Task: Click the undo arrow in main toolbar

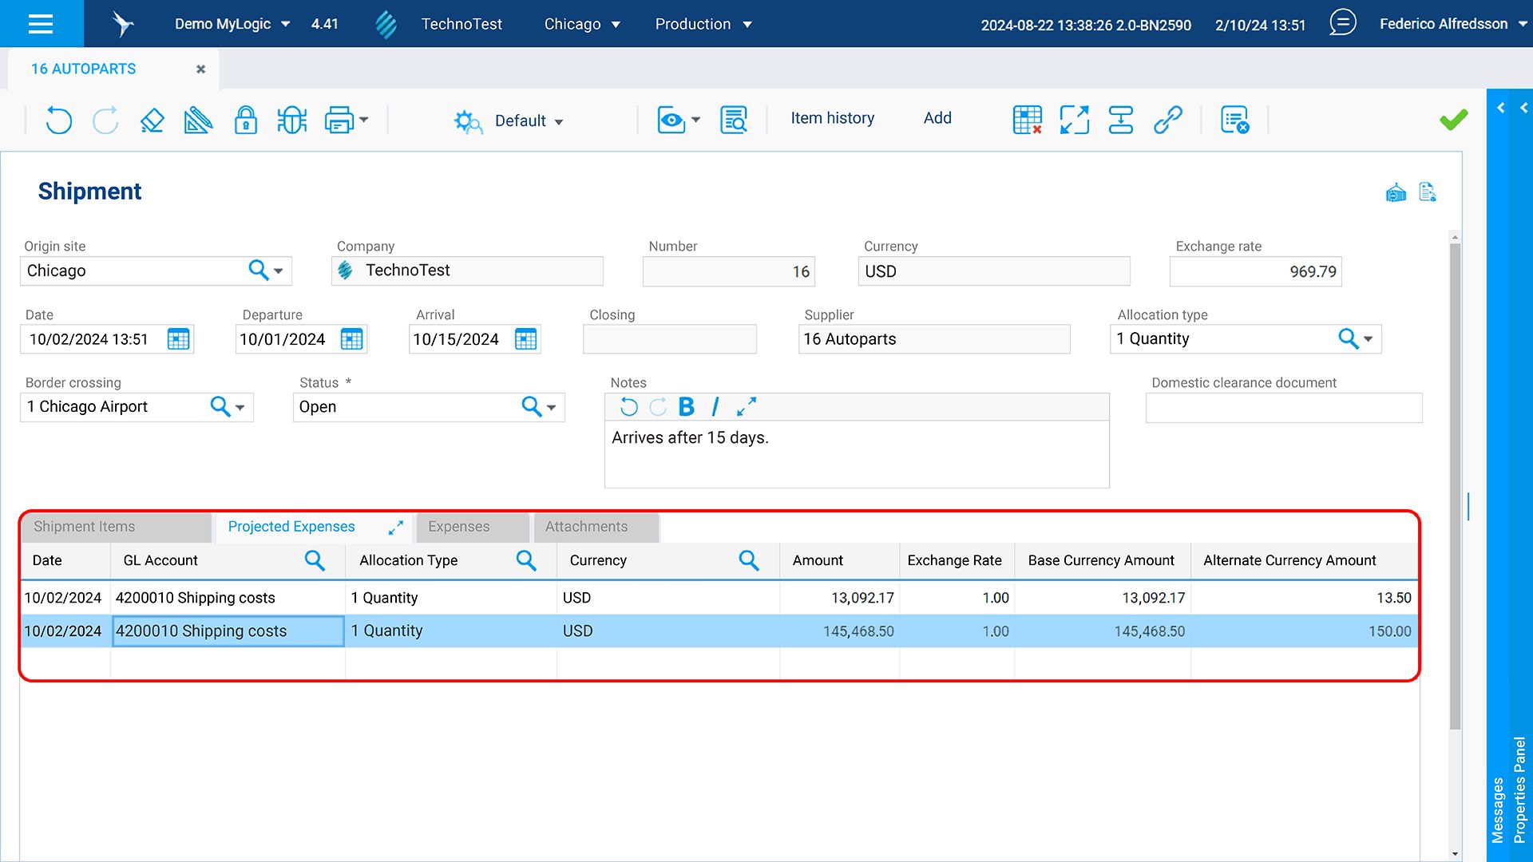Action: click(58, 121)
